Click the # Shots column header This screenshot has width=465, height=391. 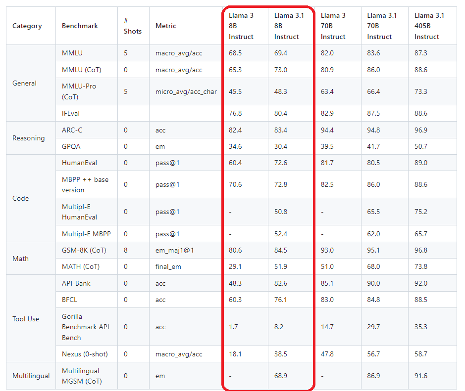point(133,26)
